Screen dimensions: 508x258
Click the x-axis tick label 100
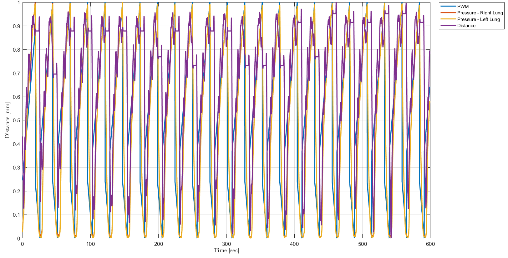click(x=90, y=244)
